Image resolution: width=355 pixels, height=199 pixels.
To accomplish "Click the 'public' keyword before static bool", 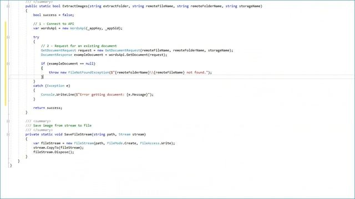I will pos(31,6).
